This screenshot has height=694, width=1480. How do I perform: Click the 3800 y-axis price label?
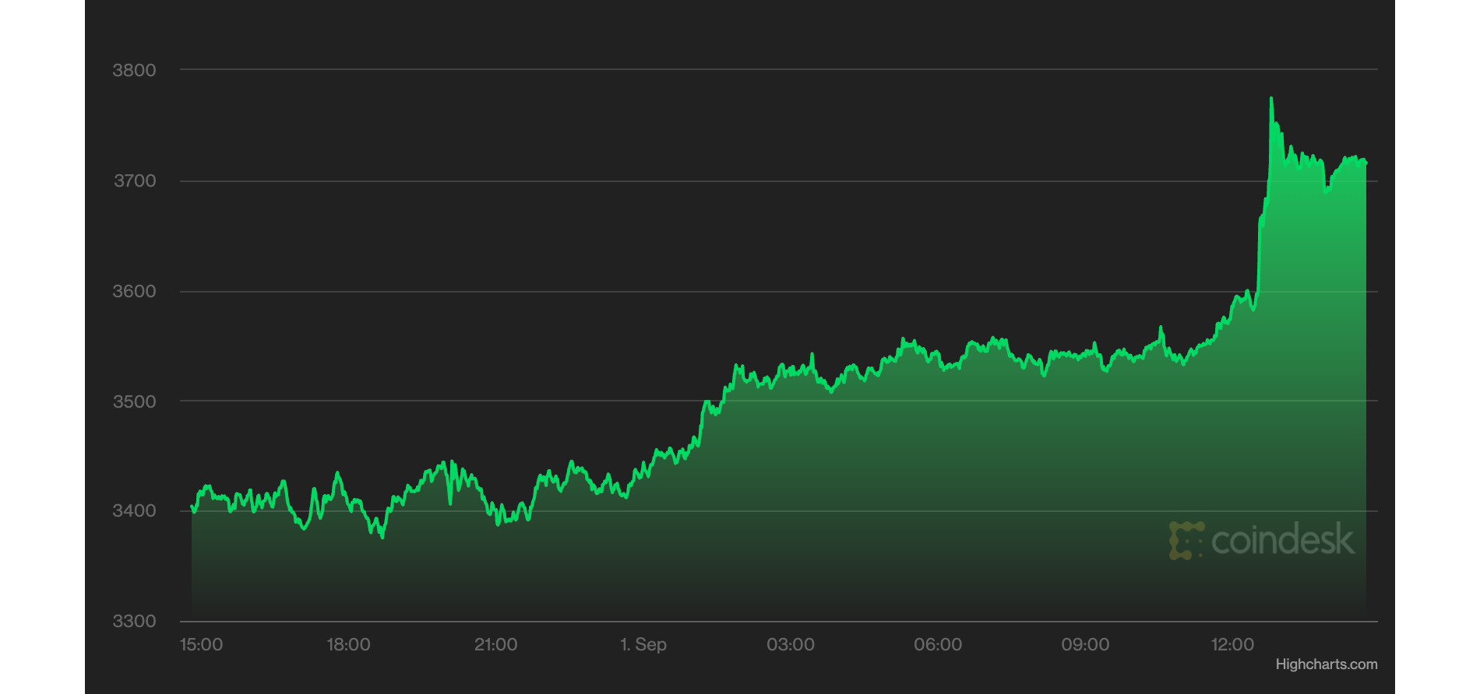(x=134, y=70)
